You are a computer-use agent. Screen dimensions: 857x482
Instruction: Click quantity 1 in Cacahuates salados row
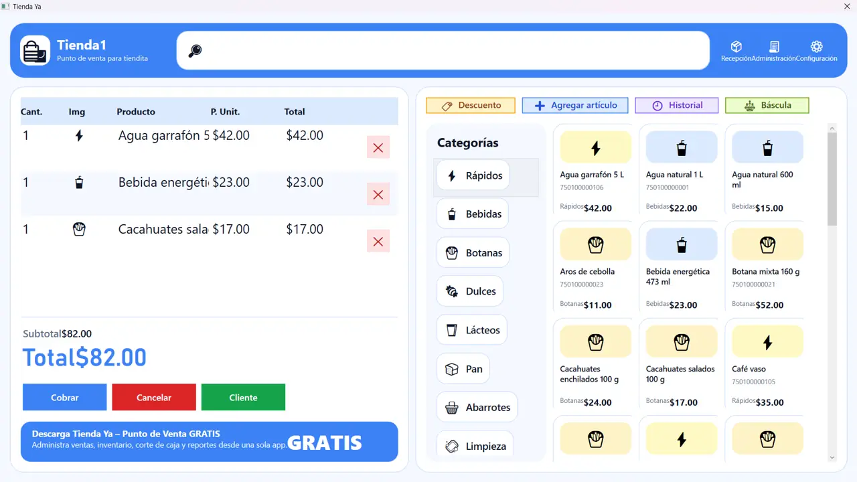[x=26, y=229]
